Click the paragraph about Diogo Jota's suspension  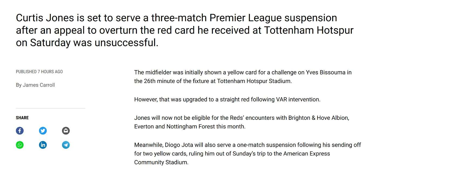pyautogui.click(x=247, y=153)
